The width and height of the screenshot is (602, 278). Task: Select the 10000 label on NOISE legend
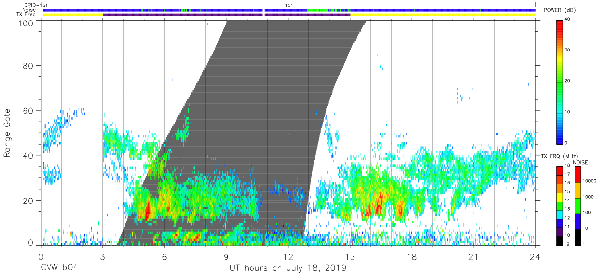(589, 180)
